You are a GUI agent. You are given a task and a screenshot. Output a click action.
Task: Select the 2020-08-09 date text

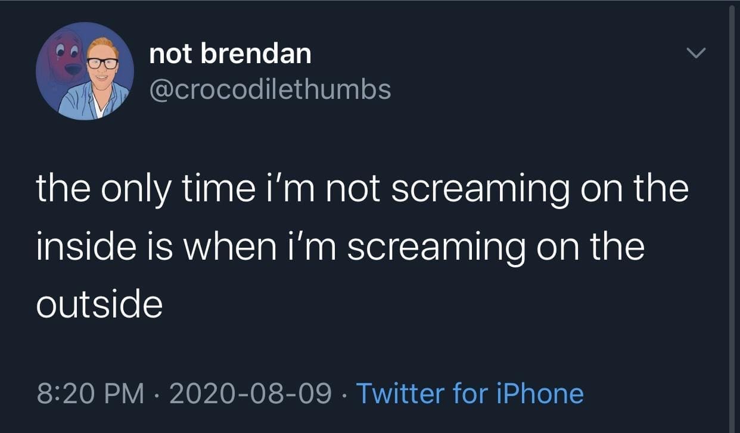(251, 394)
